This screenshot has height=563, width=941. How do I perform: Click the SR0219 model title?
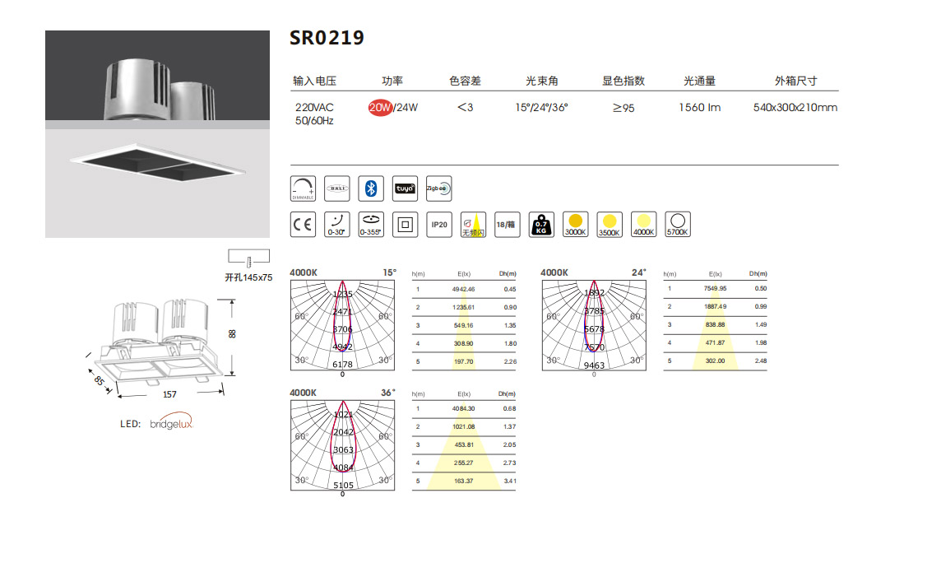pos(327,39)
